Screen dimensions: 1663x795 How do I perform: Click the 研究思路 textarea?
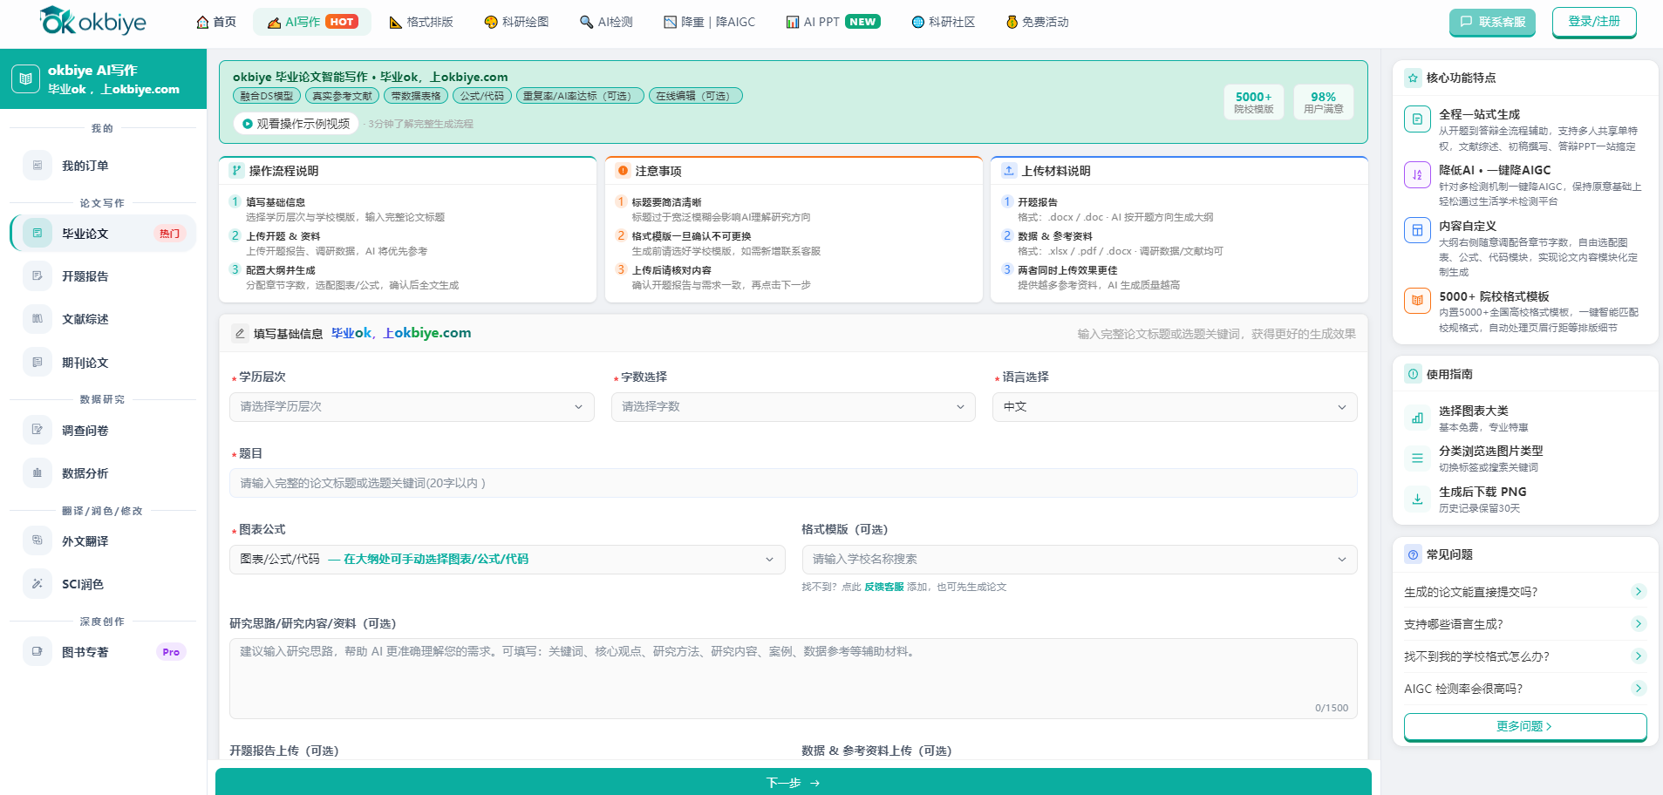pyautogui.click(x=794, y=679)
